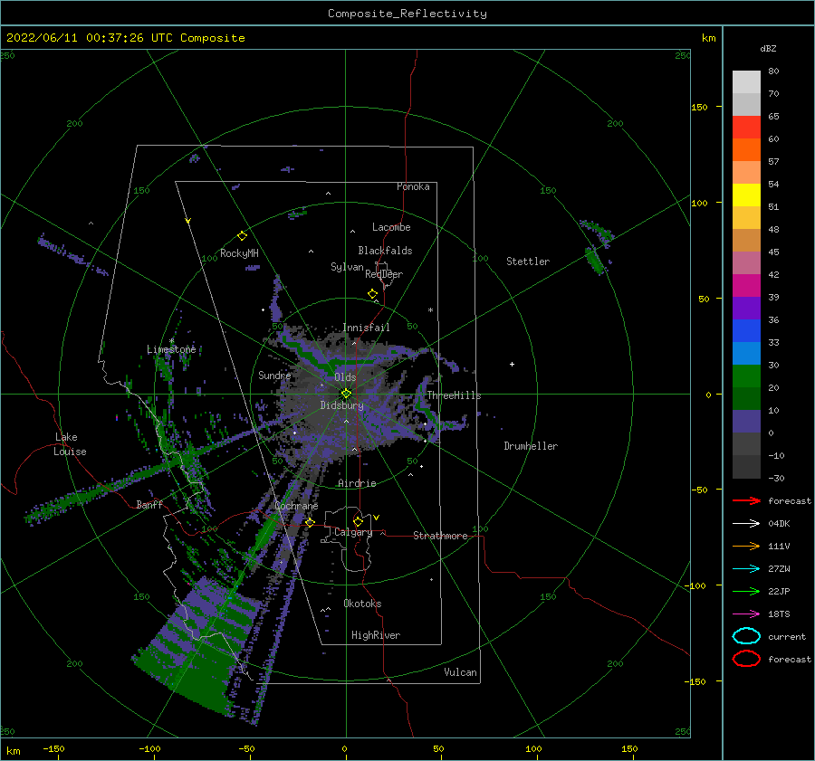Click the 18TS legend text
815x761 pixels.
[x=779, y=614]
